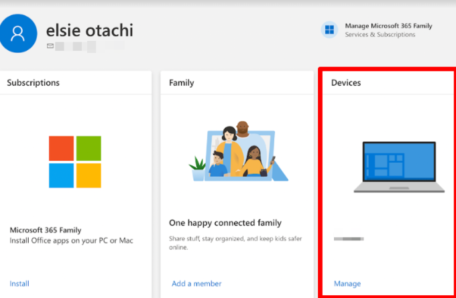Image resolution: width=456 pixels, height=298 pixels.
Task: Click the Microsoft 365 Family windows icon
Action: point(329,30)
